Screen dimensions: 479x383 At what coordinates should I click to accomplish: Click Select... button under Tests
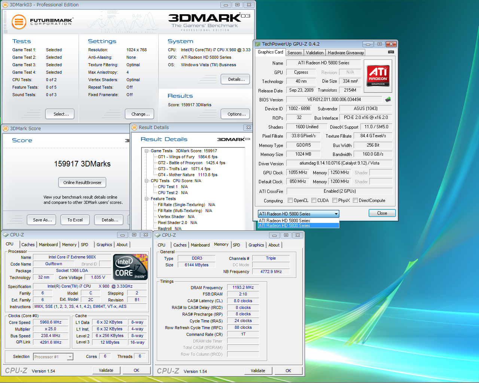pos(60,114)
